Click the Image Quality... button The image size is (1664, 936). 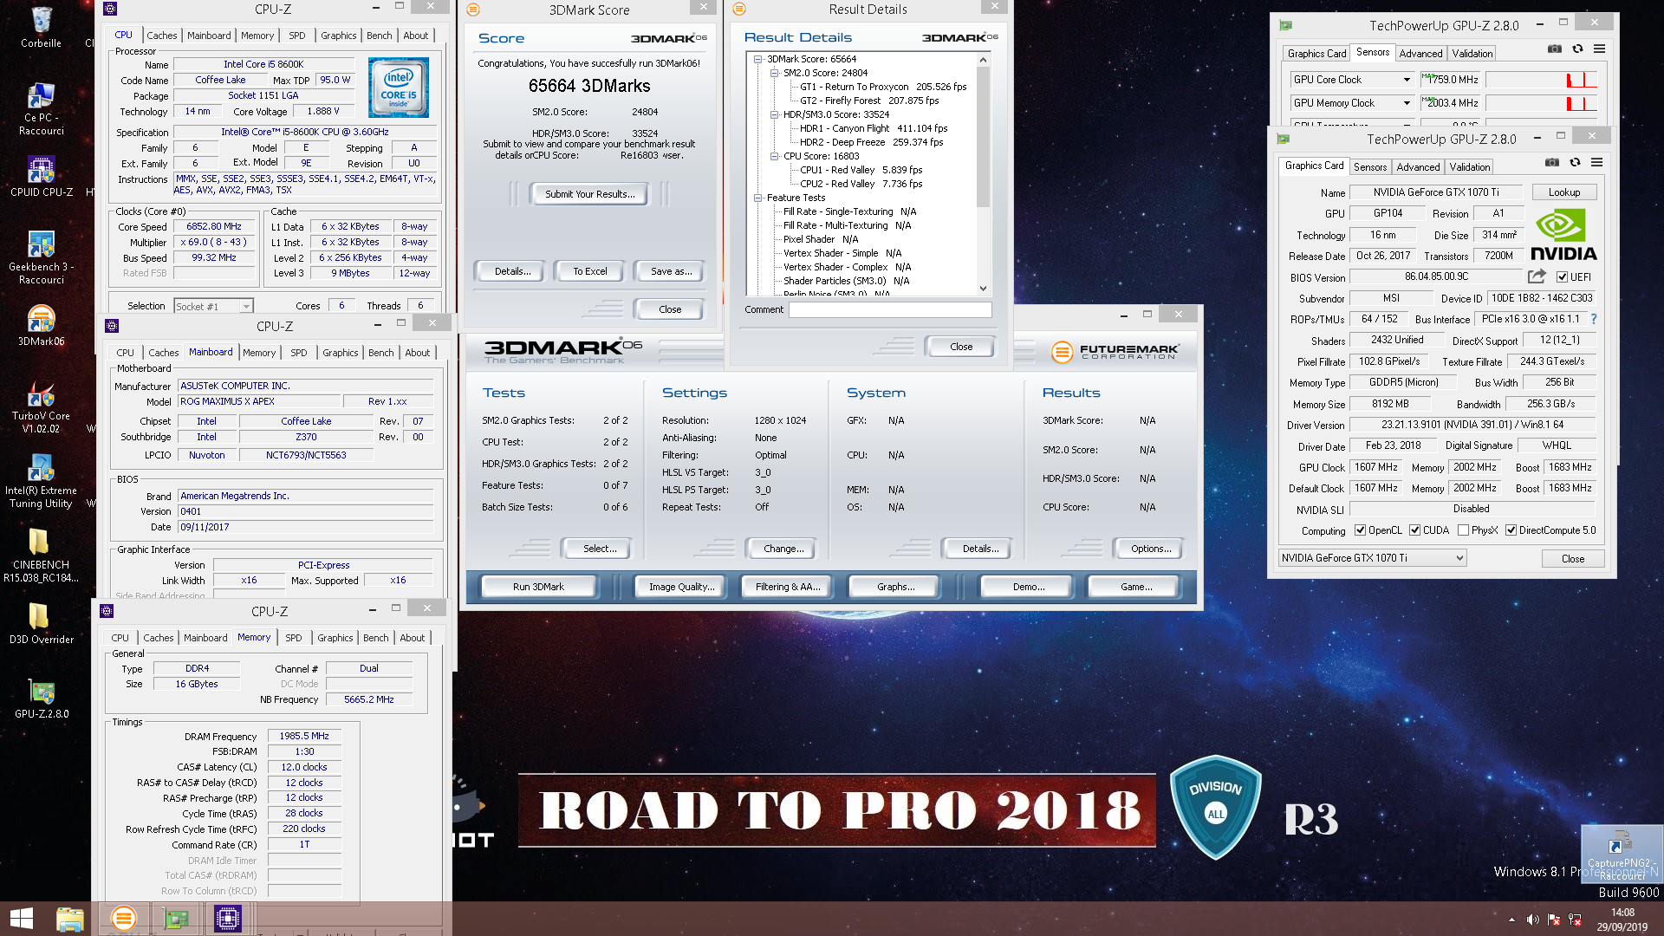coord(682,587)
